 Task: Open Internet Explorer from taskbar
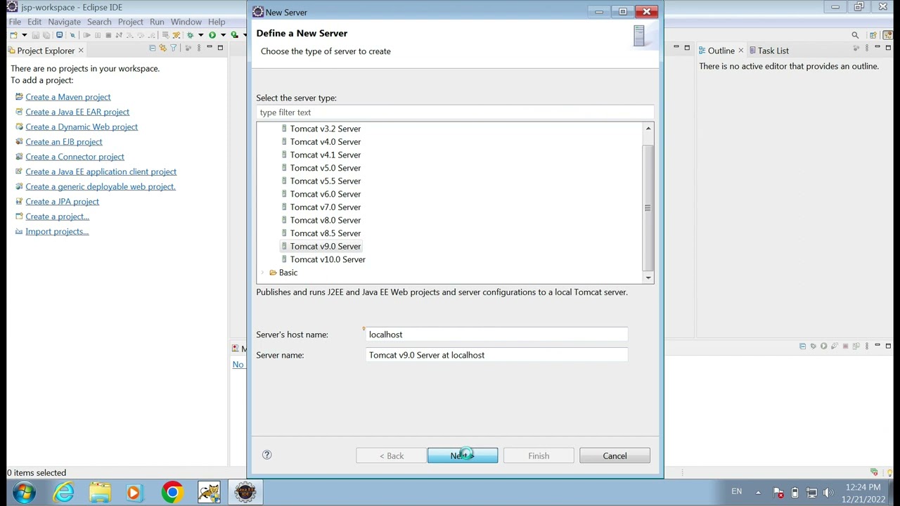pyautogui.click(x=64, y=492)
